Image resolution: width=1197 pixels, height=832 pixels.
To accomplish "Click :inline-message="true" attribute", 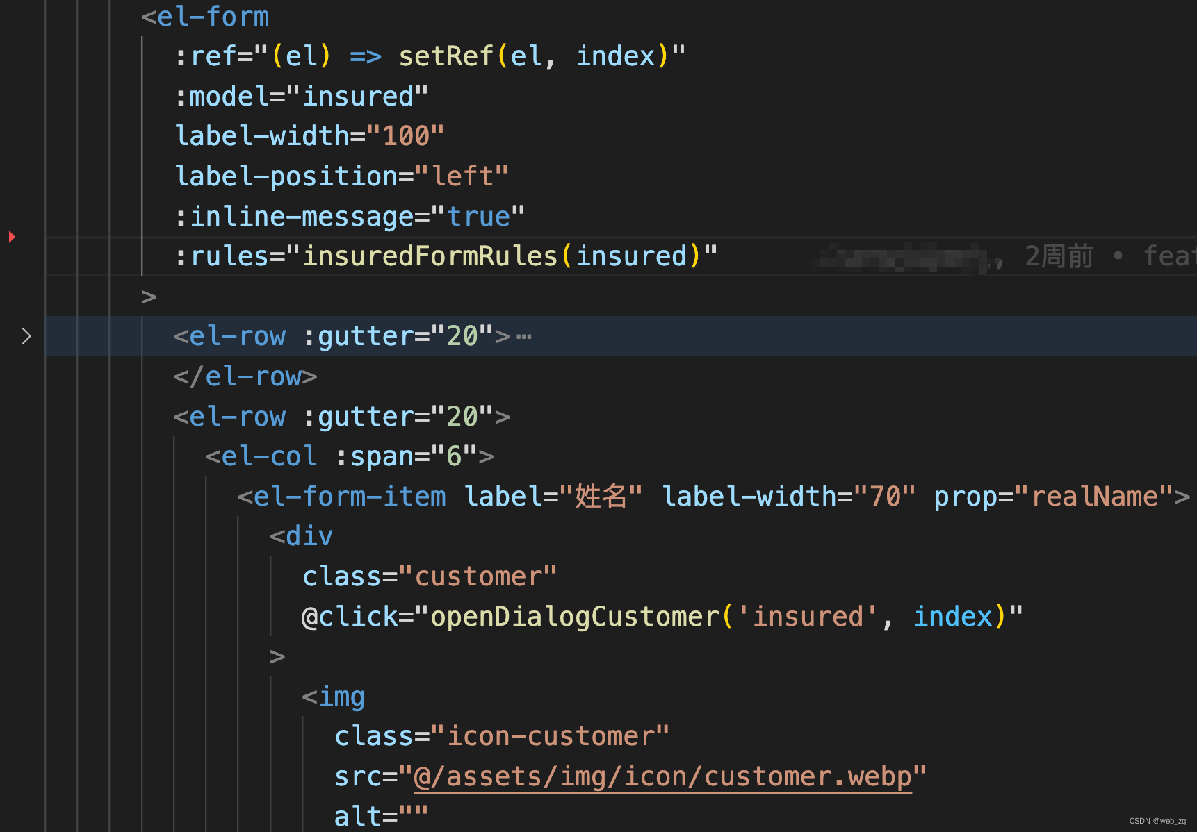I will [350, 217].
